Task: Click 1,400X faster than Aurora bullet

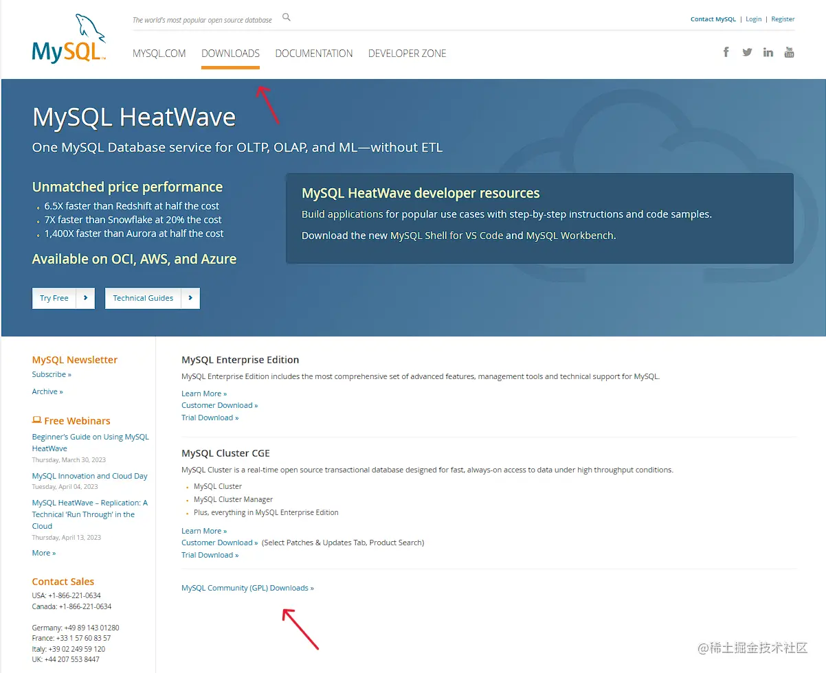Action: (x=134, y=233)
